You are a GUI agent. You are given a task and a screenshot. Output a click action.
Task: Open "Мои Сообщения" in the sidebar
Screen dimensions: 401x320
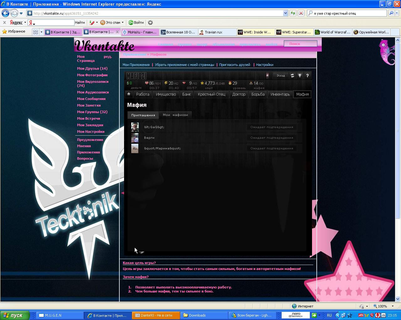pyautogui.click(x=91, y=99)
